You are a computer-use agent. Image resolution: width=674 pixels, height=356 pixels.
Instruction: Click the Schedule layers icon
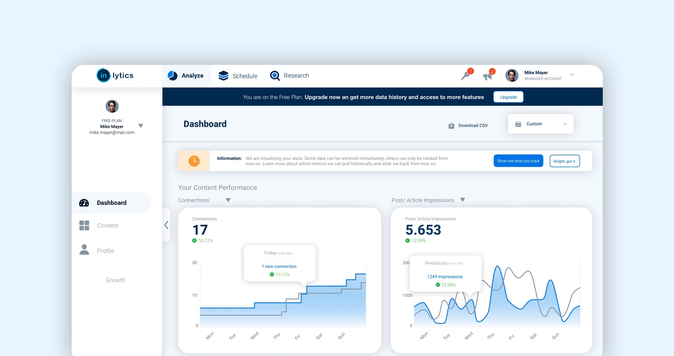[223, 75]
